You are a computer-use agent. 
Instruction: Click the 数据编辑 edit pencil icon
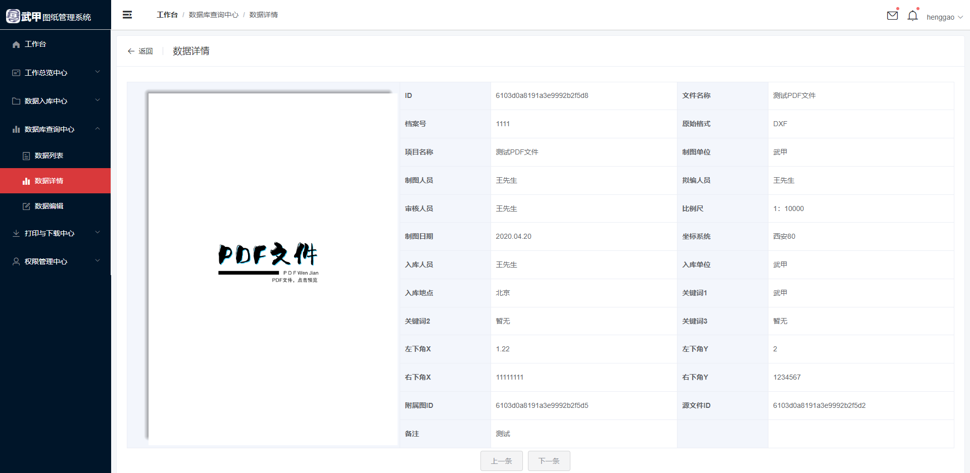(x=26, y=206)
